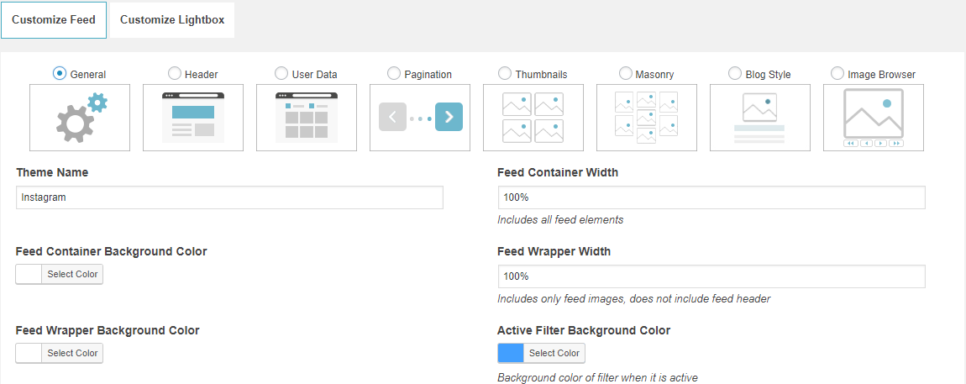Click into the Theme Name text field
The width and height of the screenshot is (966, 384).
(229, 197)
